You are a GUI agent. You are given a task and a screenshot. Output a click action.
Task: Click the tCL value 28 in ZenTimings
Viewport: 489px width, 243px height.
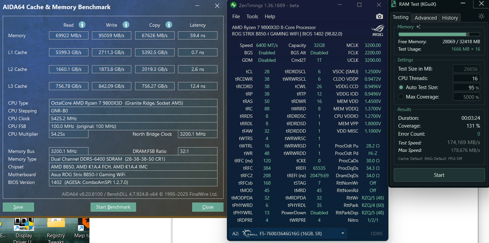[267, 72]
